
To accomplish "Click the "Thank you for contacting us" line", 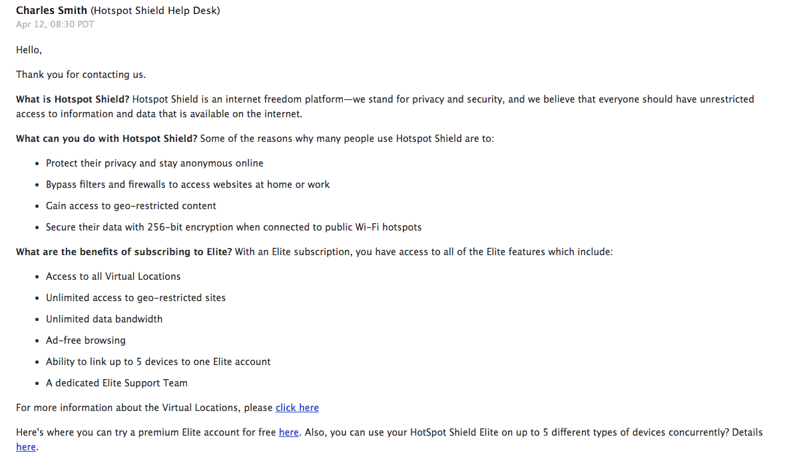I will 81,74.
